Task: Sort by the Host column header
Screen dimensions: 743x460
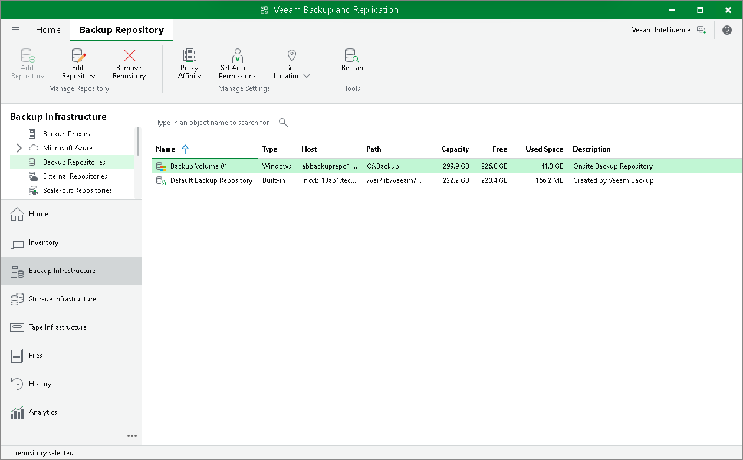Action: (x=309, y=149)
